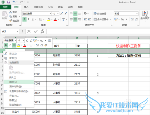150x115 pixels.
Task: Click the ribbon borders icon
Action: (40, 19)
